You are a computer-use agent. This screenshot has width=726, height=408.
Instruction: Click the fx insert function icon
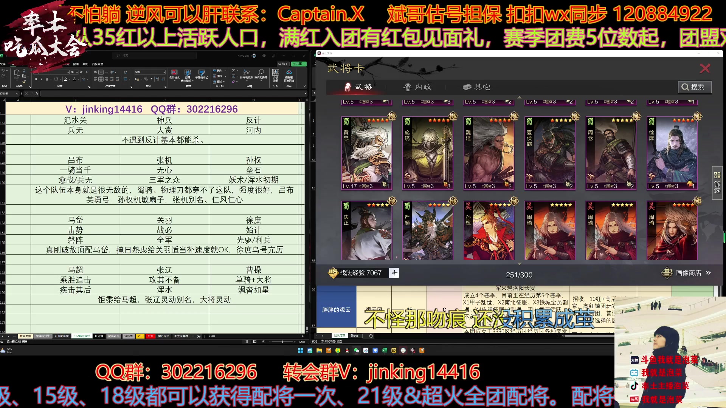coord(37,93)
